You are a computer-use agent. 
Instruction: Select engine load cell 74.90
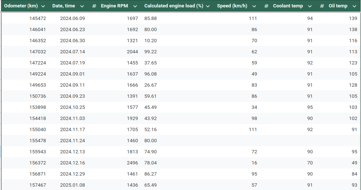tap(151, 151)
